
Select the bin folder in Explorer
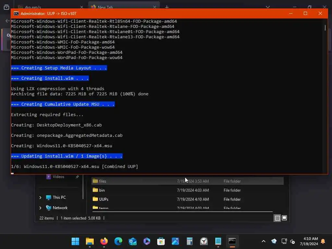pyautogui.click(x=187, y=190)
